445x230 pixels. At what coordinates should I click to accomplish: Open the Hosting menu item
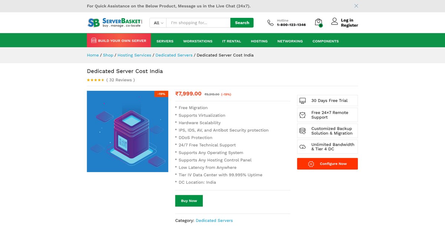click(x=259, y=41)
